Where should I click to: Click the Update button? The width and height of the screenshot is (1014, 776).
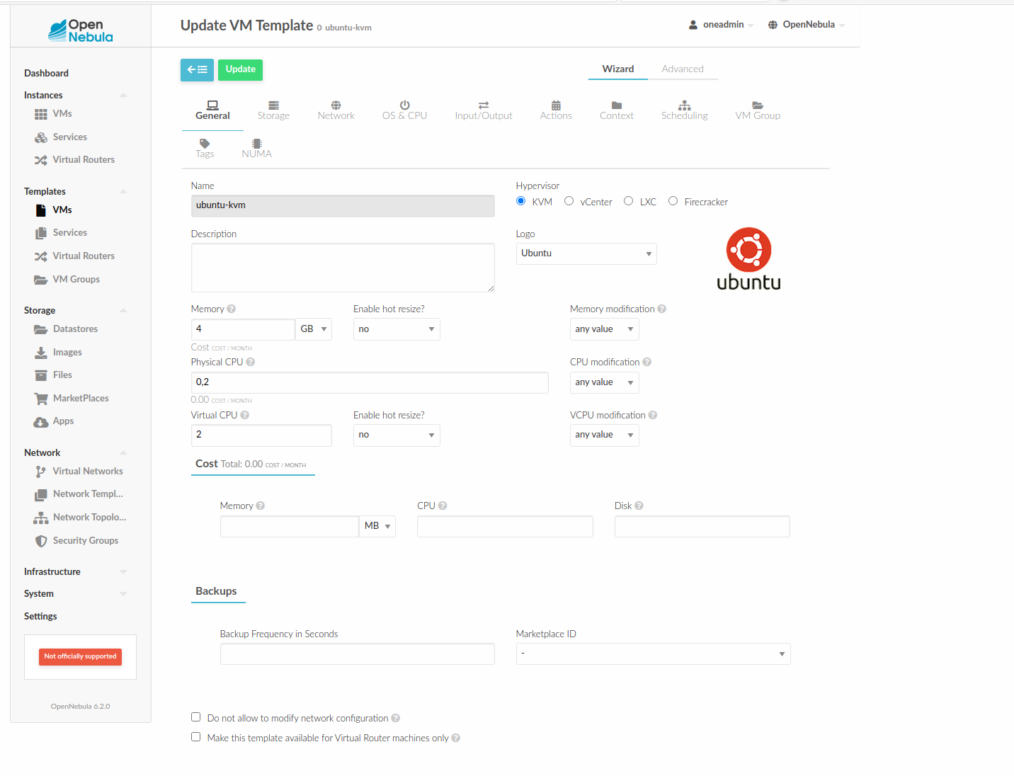tap(240, 69)
